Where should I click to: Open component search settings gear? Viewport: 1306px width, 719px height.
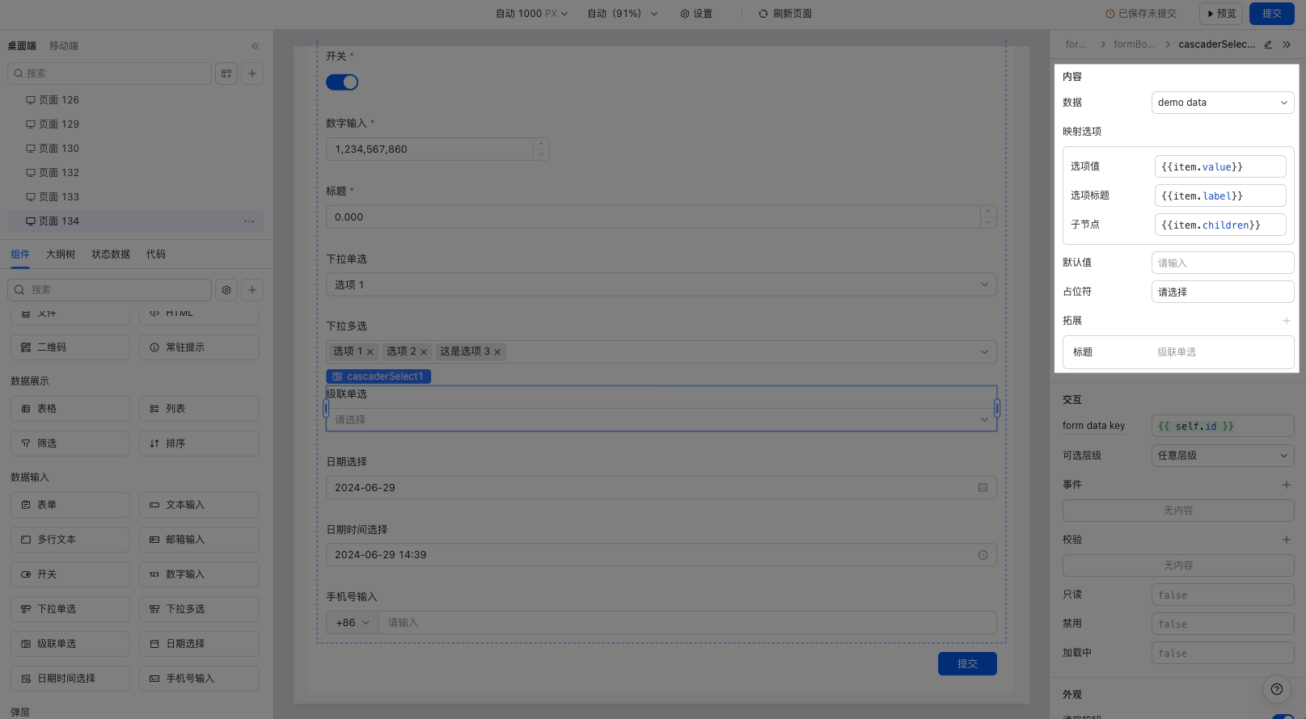coord(226,290)
